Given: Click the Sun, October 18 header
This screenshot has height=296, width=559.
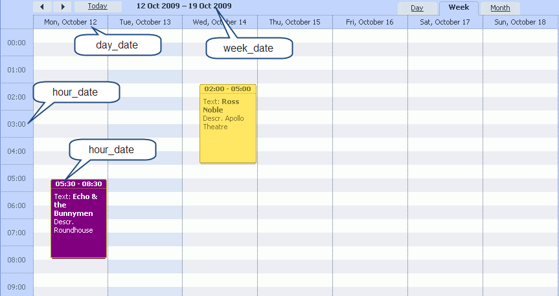Looking at the screenshot, I should coord(520,22).
